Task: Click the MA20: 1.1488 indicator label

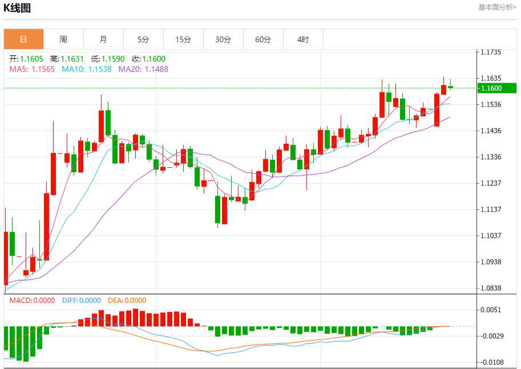Action: (x=143, y=69)
